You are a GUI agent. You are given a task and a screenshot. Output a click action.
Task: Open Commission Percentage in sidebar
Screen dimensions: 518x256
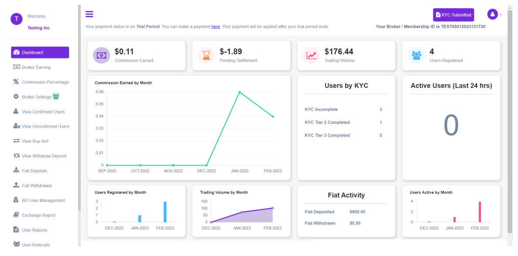click(x=45, y=82)
